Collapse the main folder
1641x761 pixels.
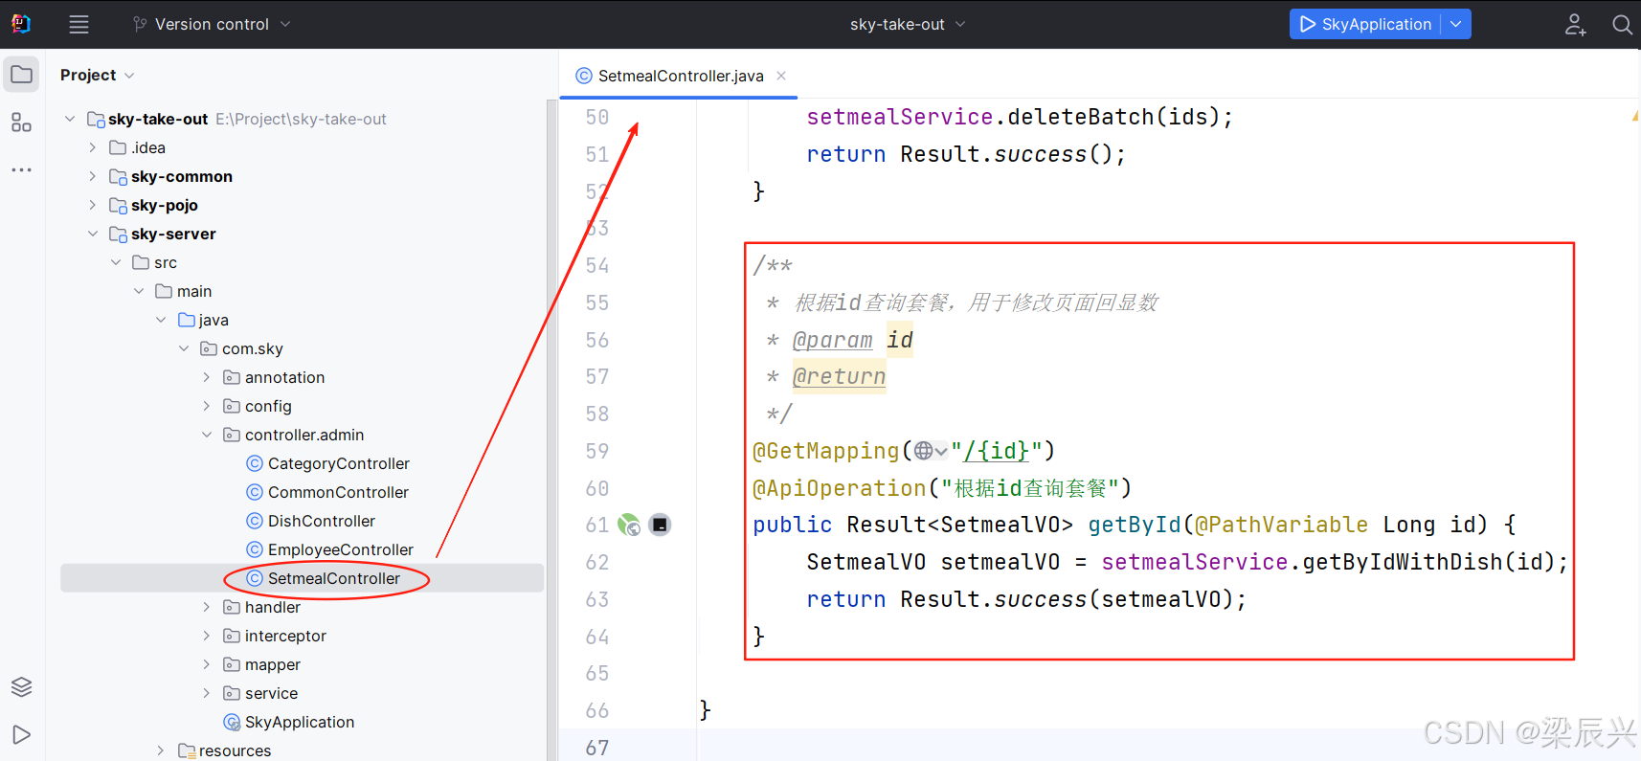139,291
